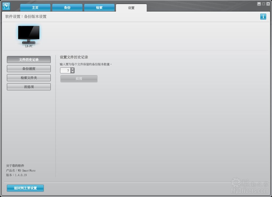
Task: Open the 检索 tab
Action: tap(99, 8)
